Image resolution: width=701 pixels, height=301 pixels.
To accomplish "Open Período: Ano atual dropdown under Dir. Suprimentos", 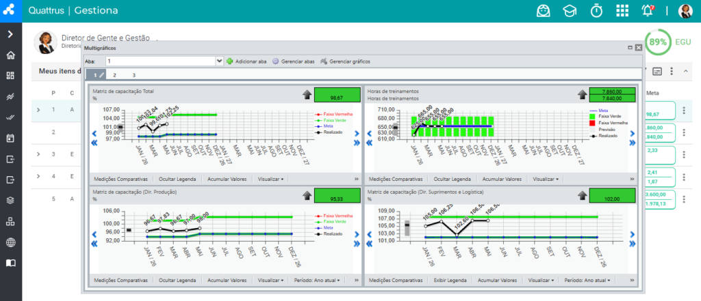I will click(587, 281).
